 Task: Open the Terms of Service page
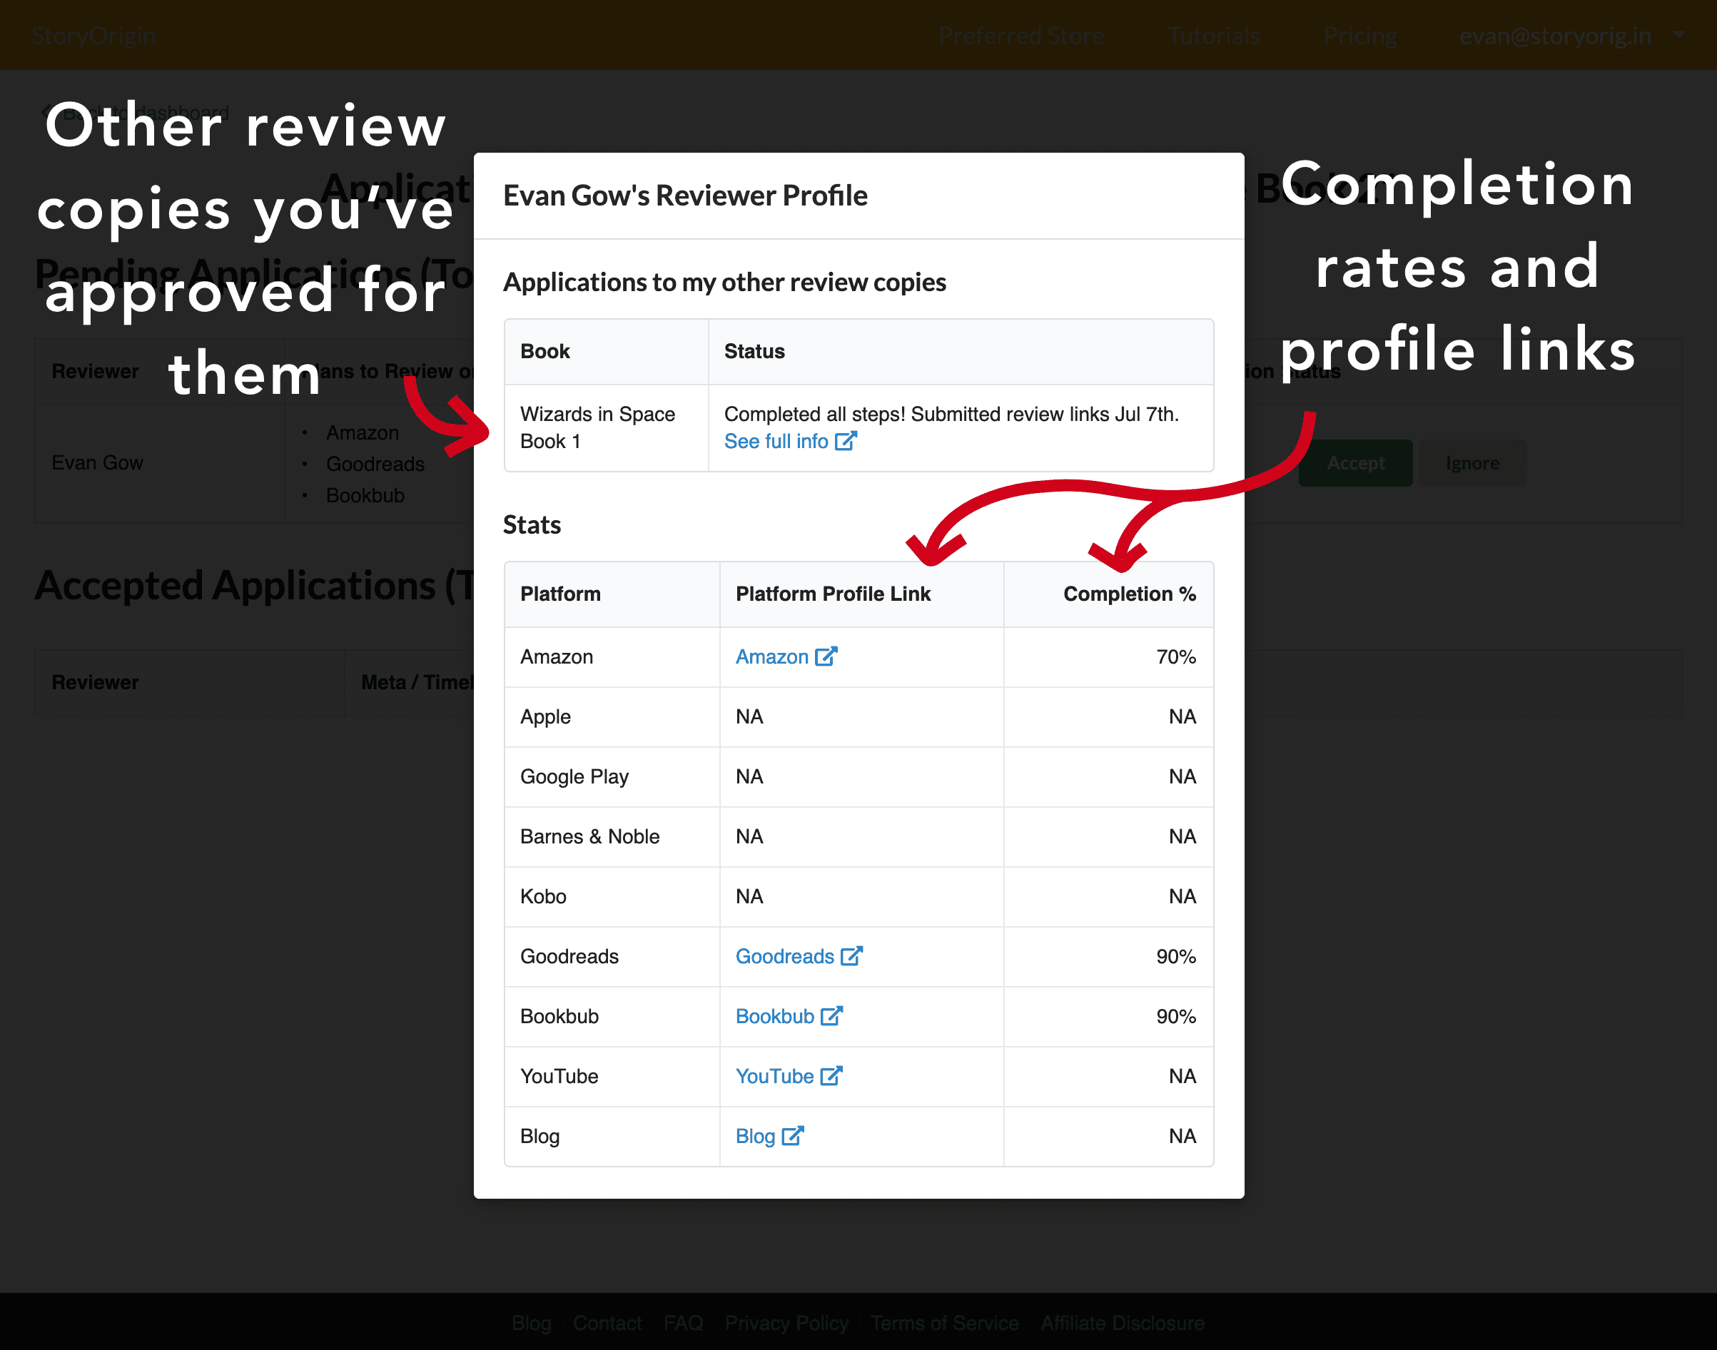tap(944, 1323)
